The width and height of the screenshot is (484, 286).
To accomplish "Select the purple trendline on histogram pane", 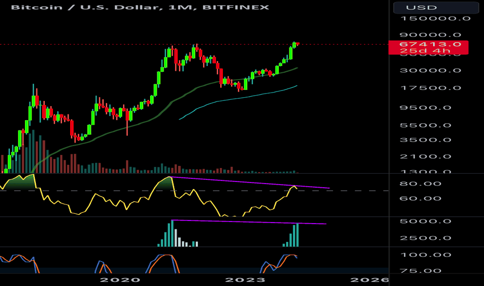I will click(249, 222).
